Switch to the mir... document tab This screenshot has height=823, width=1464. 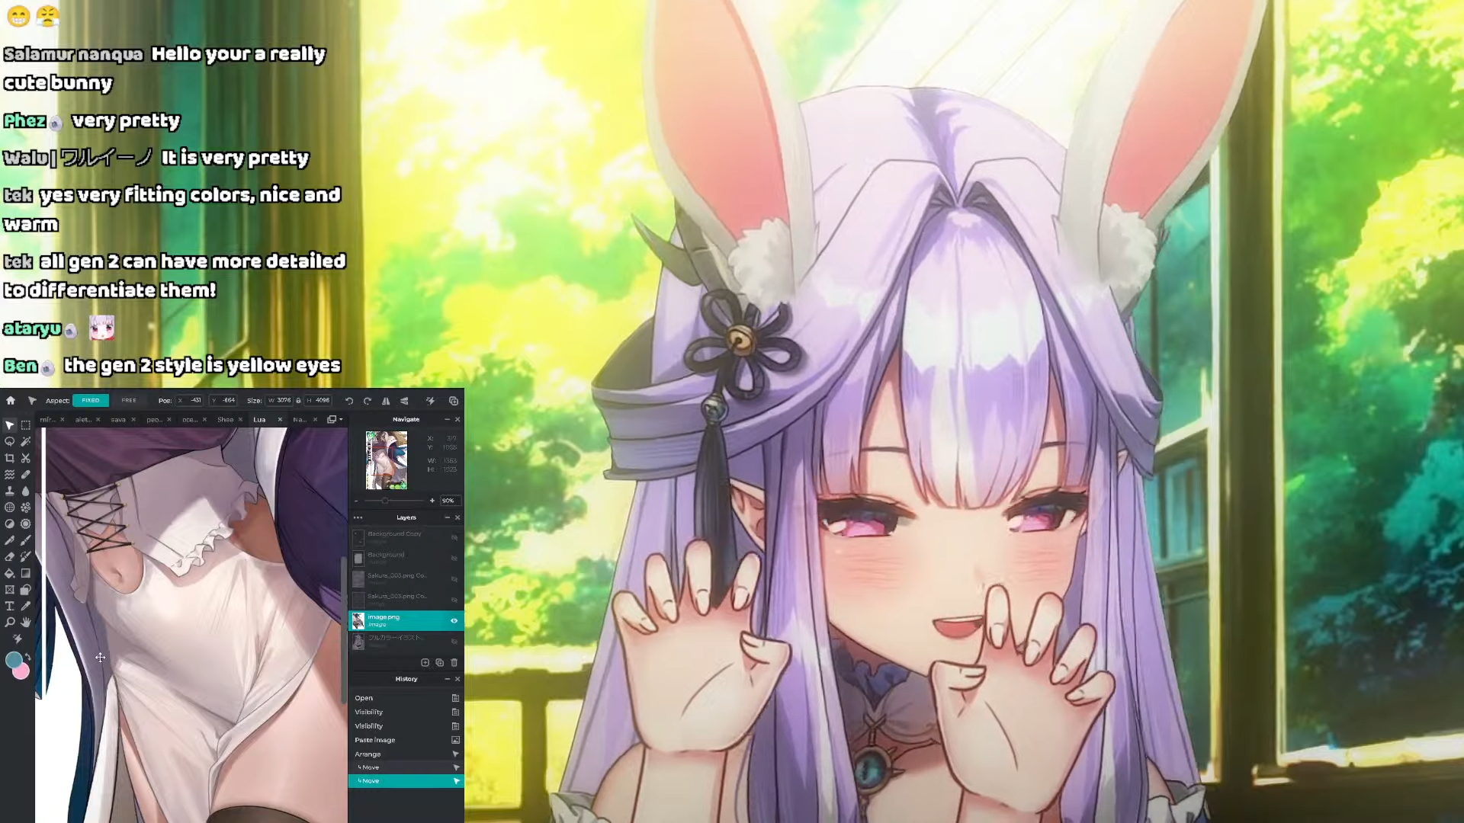[x=47, y=419]
